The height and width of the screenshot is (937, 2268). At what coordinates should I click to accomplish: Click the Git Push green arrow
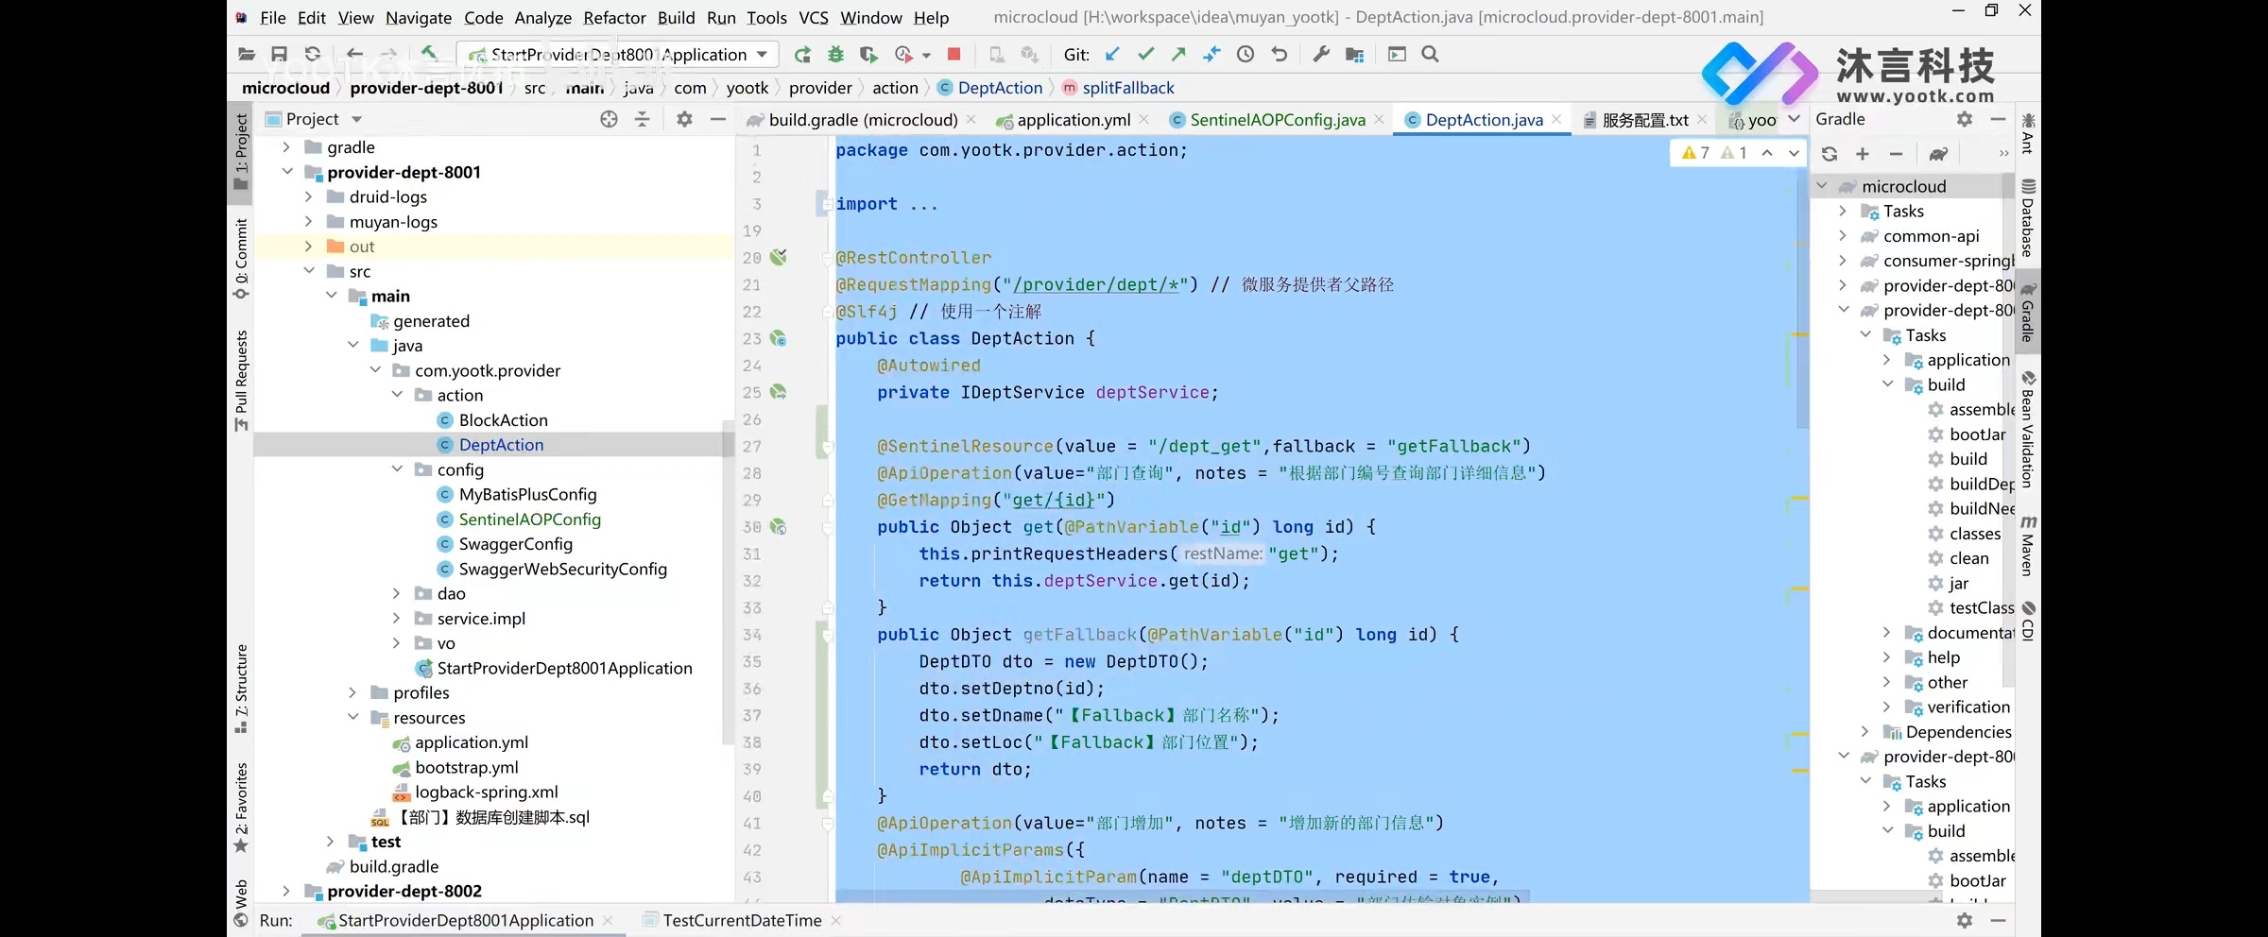1178,55
